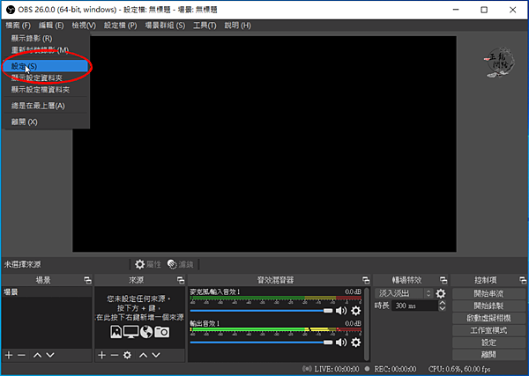Click the OBS logo in title bar
Viewport: 529px width, 376px height.
click(x=11, y=10)
